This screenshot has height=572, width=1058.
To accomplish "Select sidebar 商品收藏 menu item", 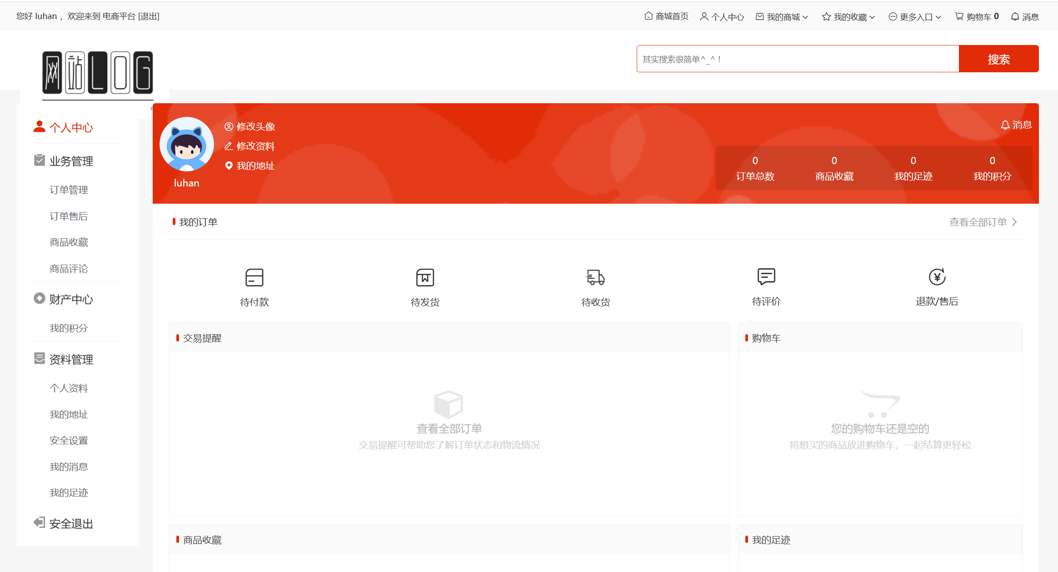I will (x=69, y=242).
